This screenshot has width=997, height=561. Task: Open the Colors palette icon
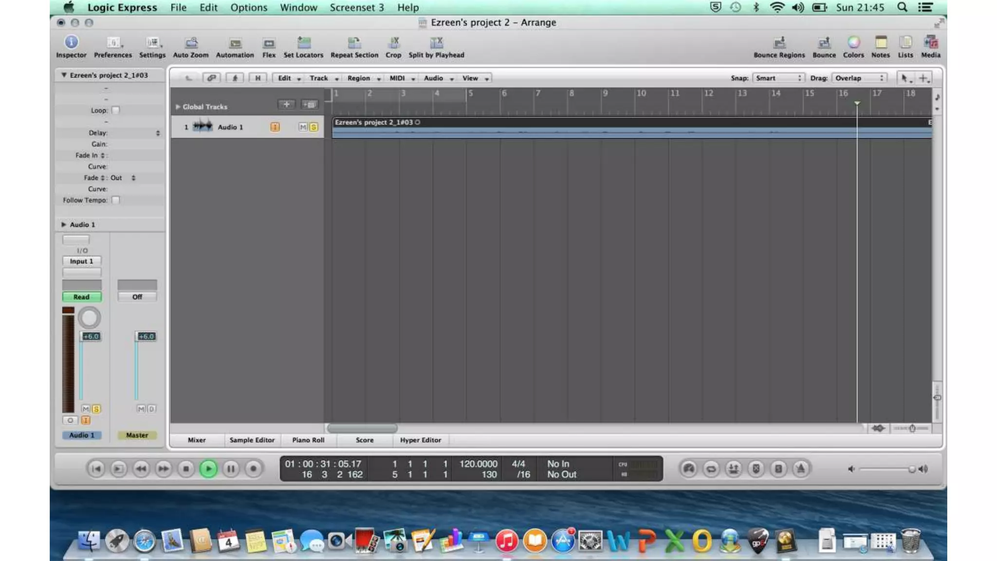853,43
